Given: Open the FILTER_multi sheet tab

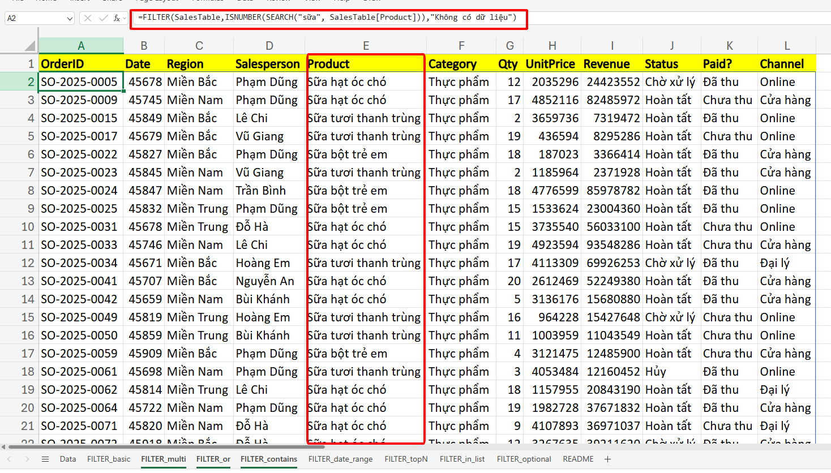Looking at the screenshot, I should (x=164, y=459).
